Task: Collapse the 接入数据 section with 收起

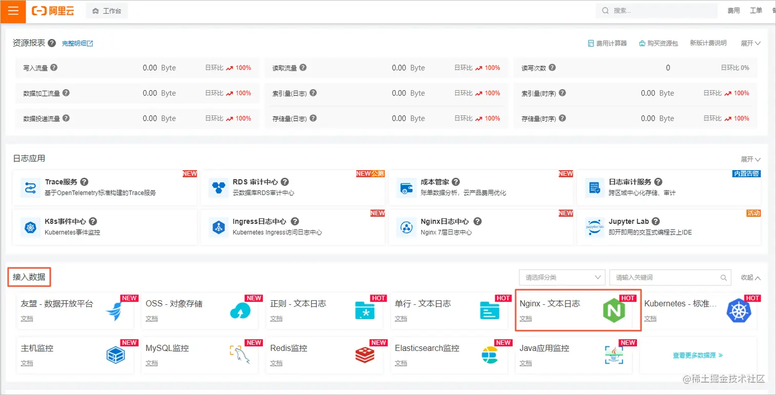Action: pos(750,277)
